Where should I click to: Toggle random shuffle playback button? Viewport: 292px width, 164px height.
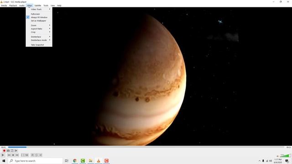tap(41, 155)
